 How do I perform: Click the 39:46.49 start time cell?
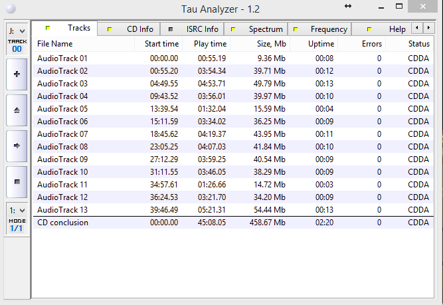pos(164,210)
